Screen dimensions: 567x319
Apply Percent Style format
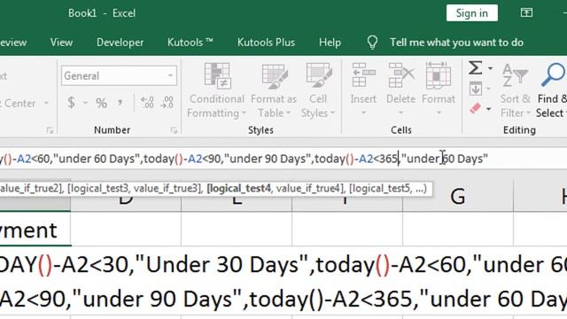(101, 103)
